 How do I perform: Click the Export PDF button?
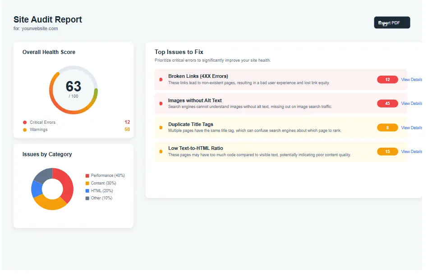(x=392, y=23)
